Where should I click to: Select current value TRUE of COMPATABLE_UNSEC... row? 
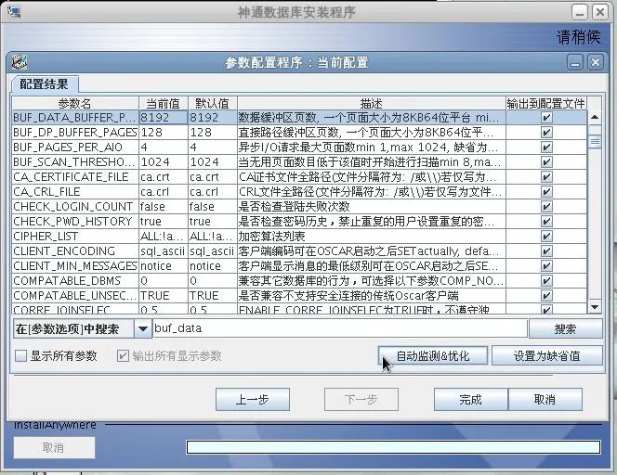point(164,295)
